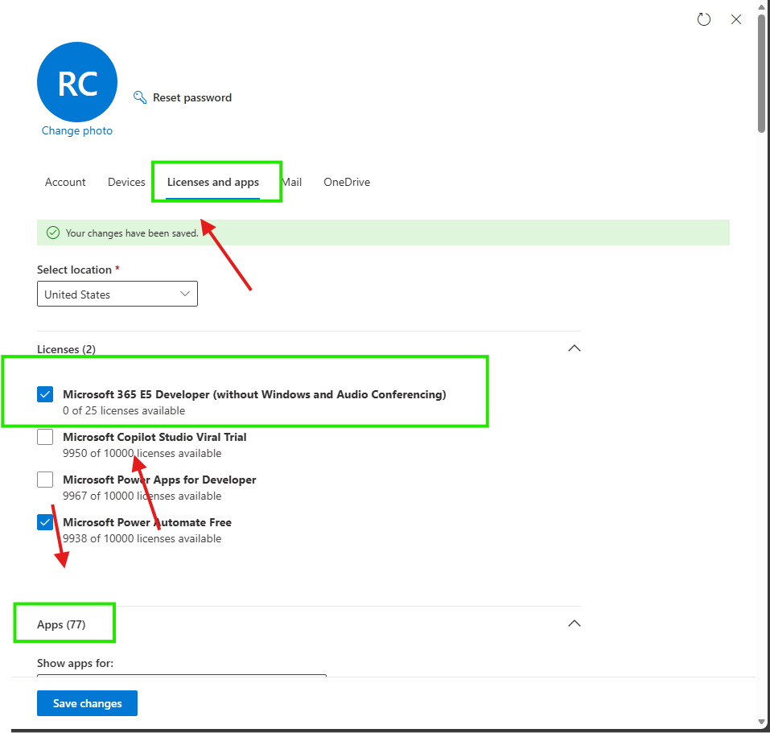Click the green success checkmark icon
The height and width of the screenshot is (733, 770).
(x=53, y=233)
